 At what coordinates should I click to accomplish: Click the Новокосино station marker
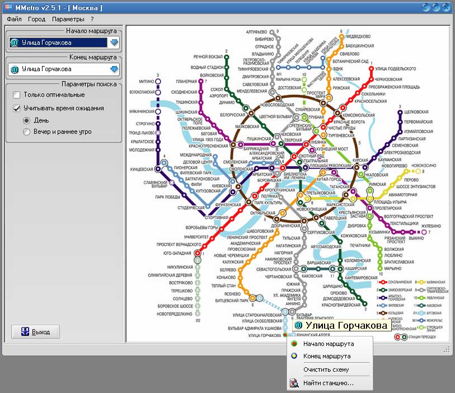pos(418,171)
